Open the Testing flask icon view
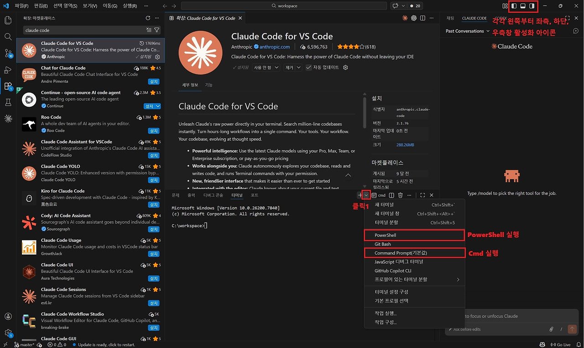584x348 pixels. tap(8, 103)
